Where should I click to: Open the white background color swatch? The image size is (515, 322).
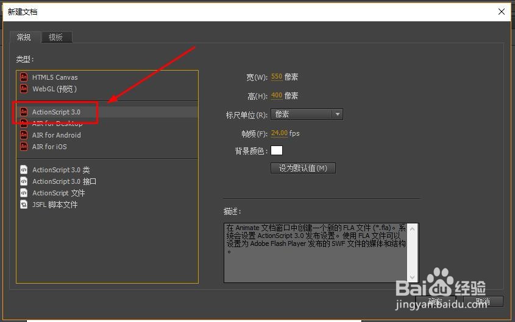[277, 150]
